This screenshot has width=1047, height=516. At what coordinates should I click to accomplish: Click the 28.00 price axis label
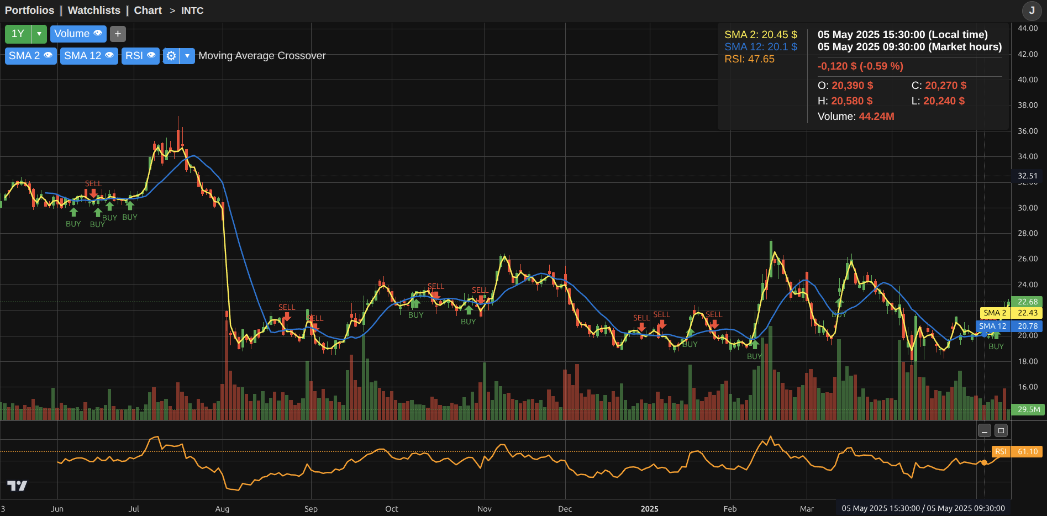[1028, 233]
